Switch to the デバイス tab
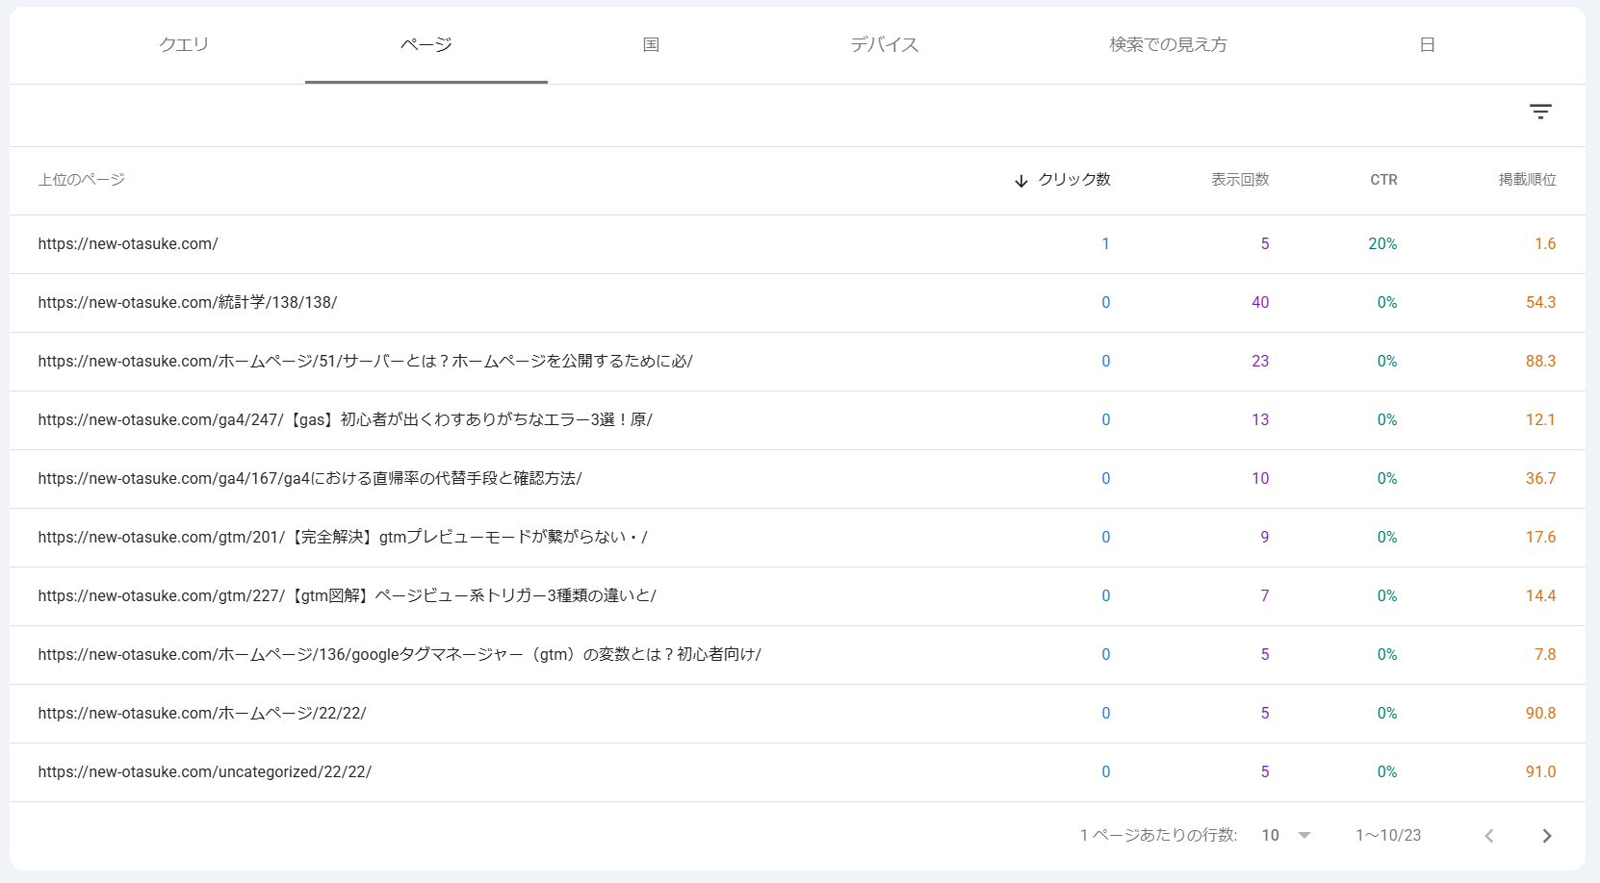Viewport: 1600px width, 883px height. (x=885, y=45)
